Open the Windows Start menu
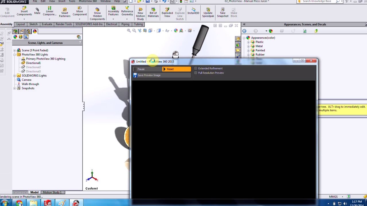 (5, 203)
